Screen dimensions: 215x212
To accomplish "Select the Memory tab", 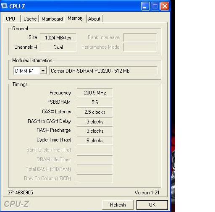I will [x=76, y=18].
